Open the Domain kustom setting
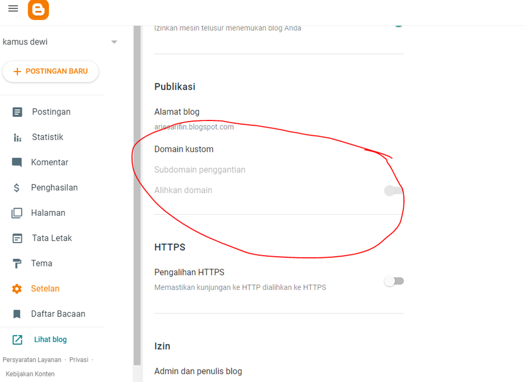The width and height of the screenshot is (525, 382). [x=184, y=149]
